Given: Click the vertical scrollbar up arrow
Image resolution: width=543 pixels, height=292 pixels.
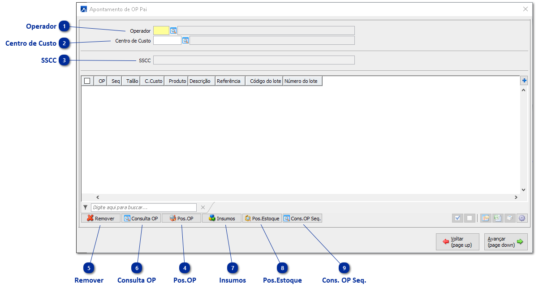Looking at the screenshot, I should coord(523,90).
